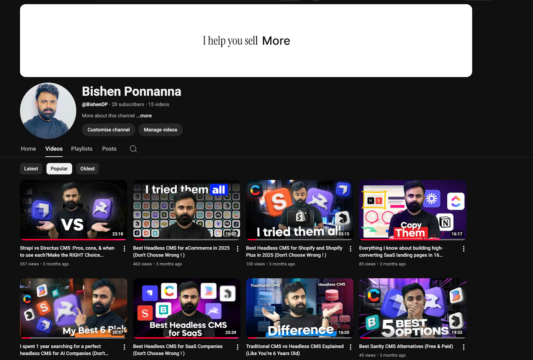533x360 pixels.
Task: Open options for Best Headless CMS for SaaS Companies
Action: pyautogui.click(x=237, y=347)
